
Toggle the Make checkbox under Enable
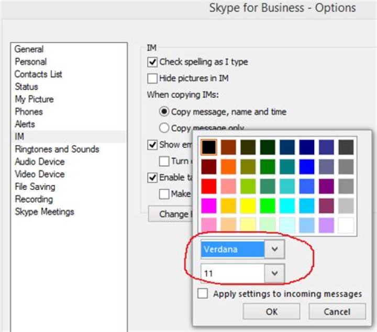(x=164, y=194)
